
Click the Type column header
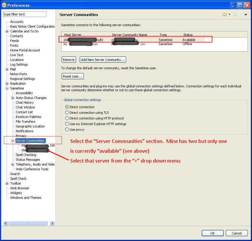[x=169, y=35]
